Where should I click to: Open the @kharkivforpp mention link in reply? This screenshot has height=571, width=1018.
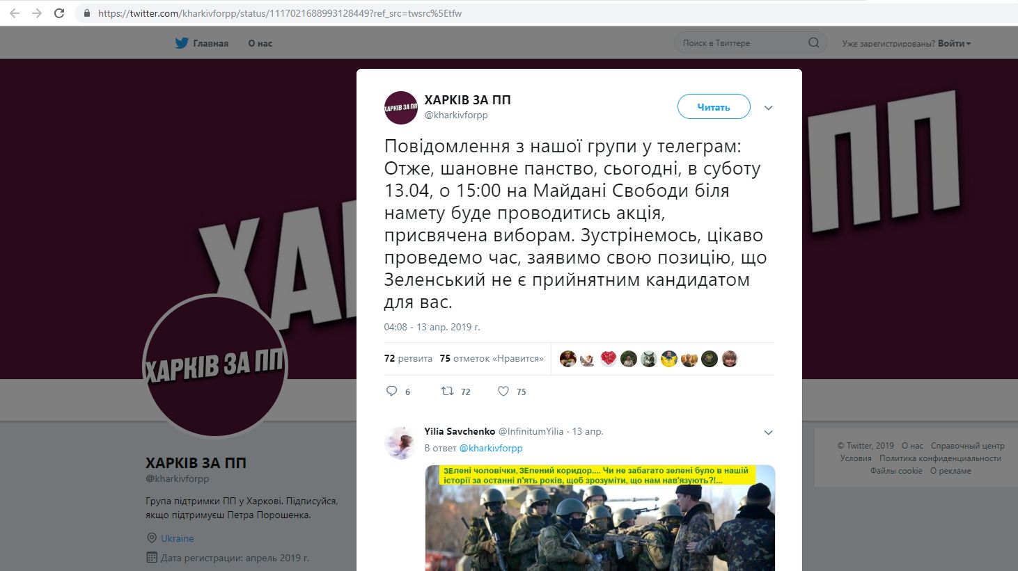click(491, 448)
